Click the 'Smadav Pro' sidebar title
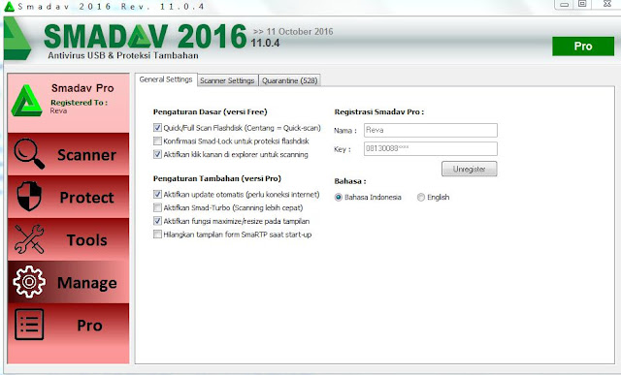 [x=82, y=88]
